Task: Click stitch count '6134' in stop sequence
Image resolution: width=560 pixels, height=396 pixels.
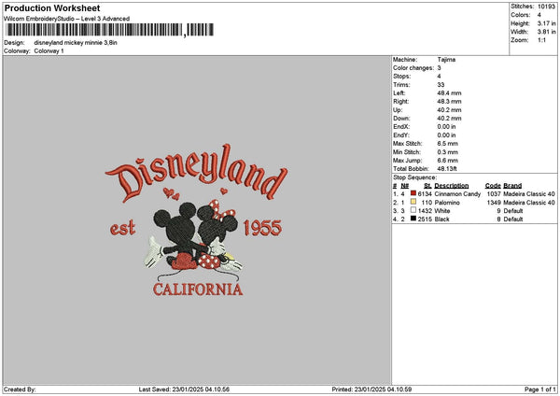Action: point(425,194)
